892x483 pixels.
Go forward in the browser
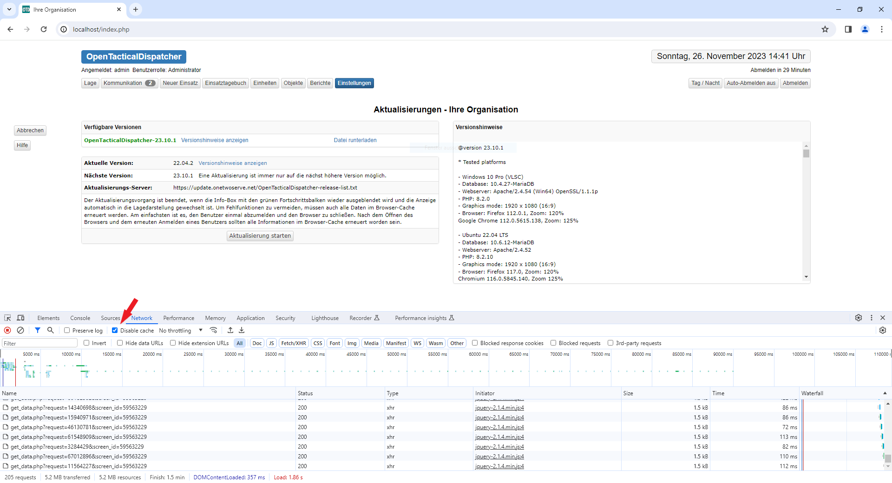tap(27, 29)
